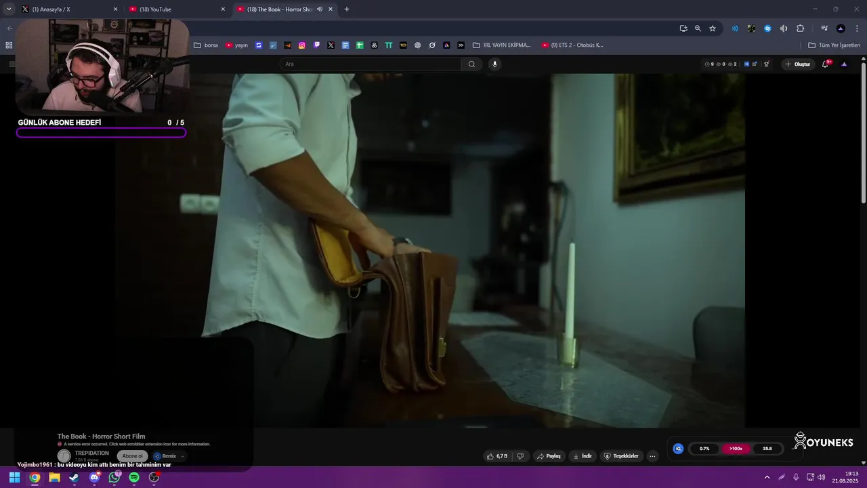
Task: Open the borsa bookmarks folder
Action: pos(206,45)
